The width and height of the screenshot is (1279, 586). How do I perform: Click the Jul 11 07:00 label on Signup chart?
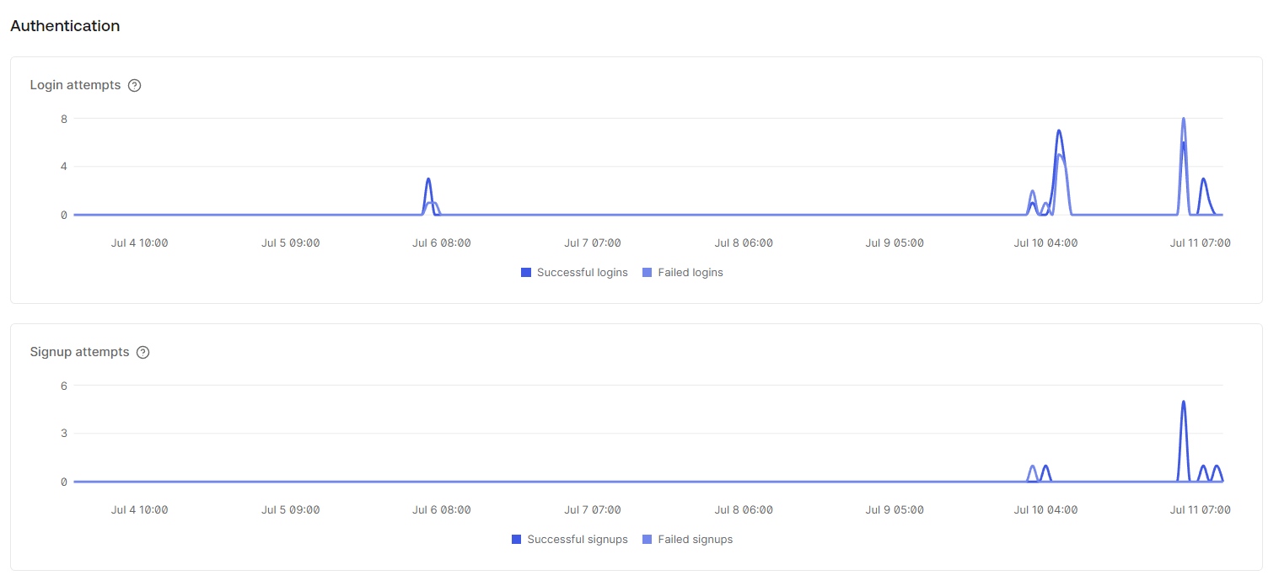(1200, 510)
